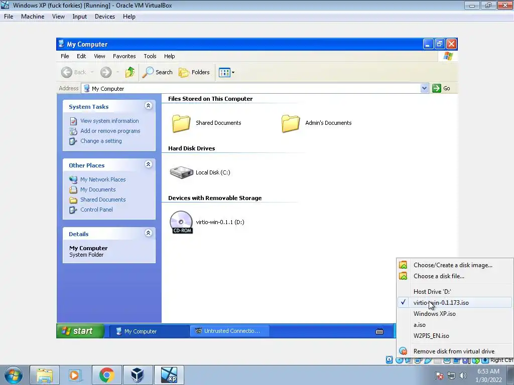The width and height of the screenshot is (514, 385).
Task: Open Windows 7 Start orb
Action: coord(14,375)
